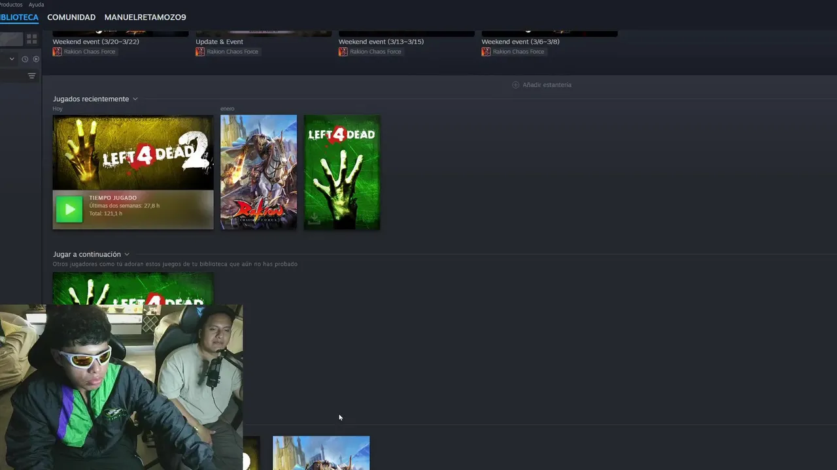
Task: Click Rakion icon under Weekend event (3/13~3/15)
Action: (343, 52)
